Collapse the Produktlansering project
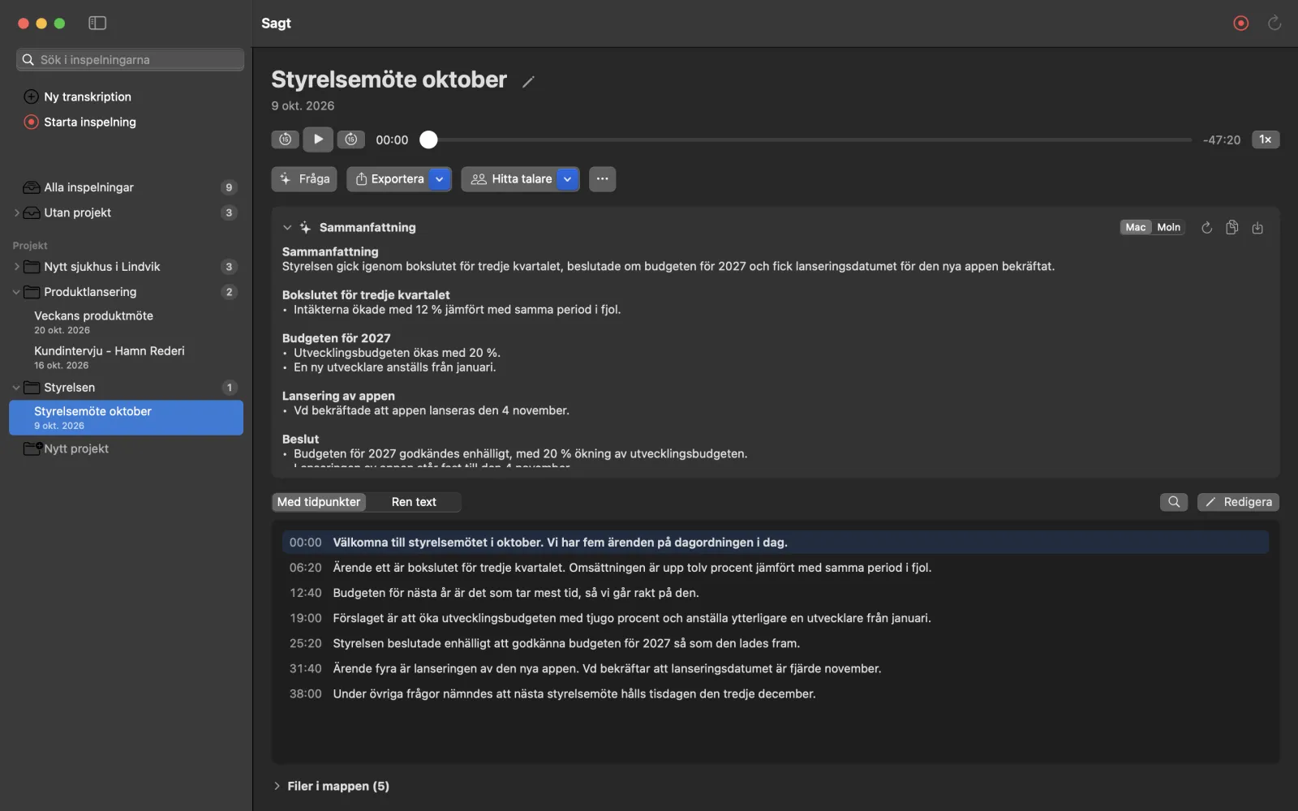Viewport: 1298px width, 811px height. (x=16, y=292)
